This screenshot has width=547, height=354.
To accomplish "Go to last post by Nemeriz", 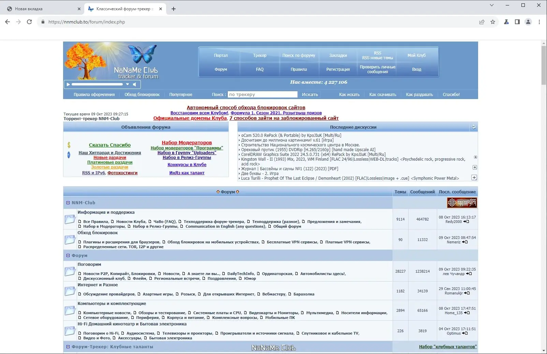I will (x=465, y=242).
